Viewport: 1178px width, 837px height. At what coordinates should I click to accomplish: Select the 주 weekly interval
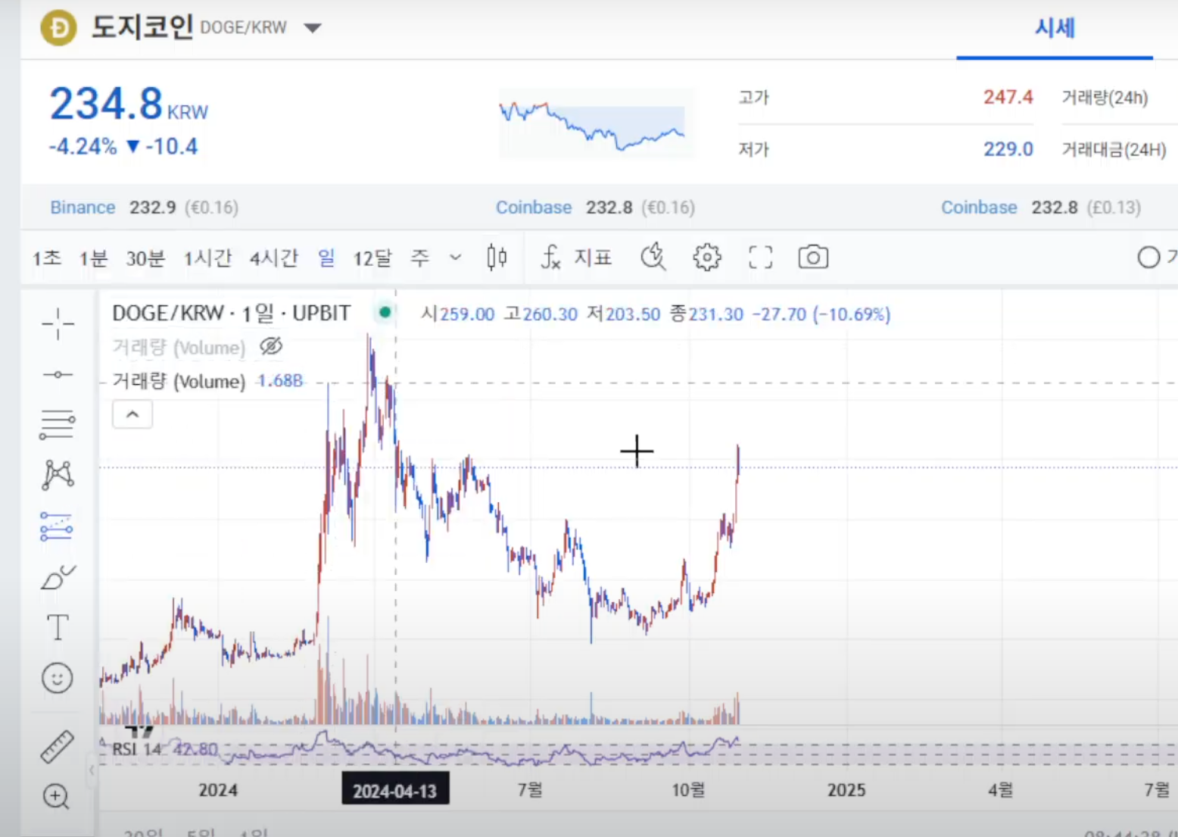tap(420, 258)
